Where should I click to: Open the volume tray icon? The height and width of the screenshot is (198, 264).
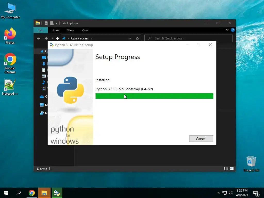[x=230, y=193]
